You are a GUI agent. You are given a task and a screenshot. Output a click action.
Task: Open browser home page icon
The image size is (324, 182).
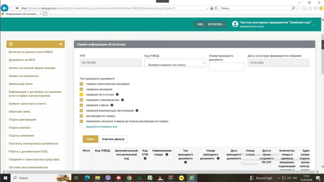[x=304, y=8]
